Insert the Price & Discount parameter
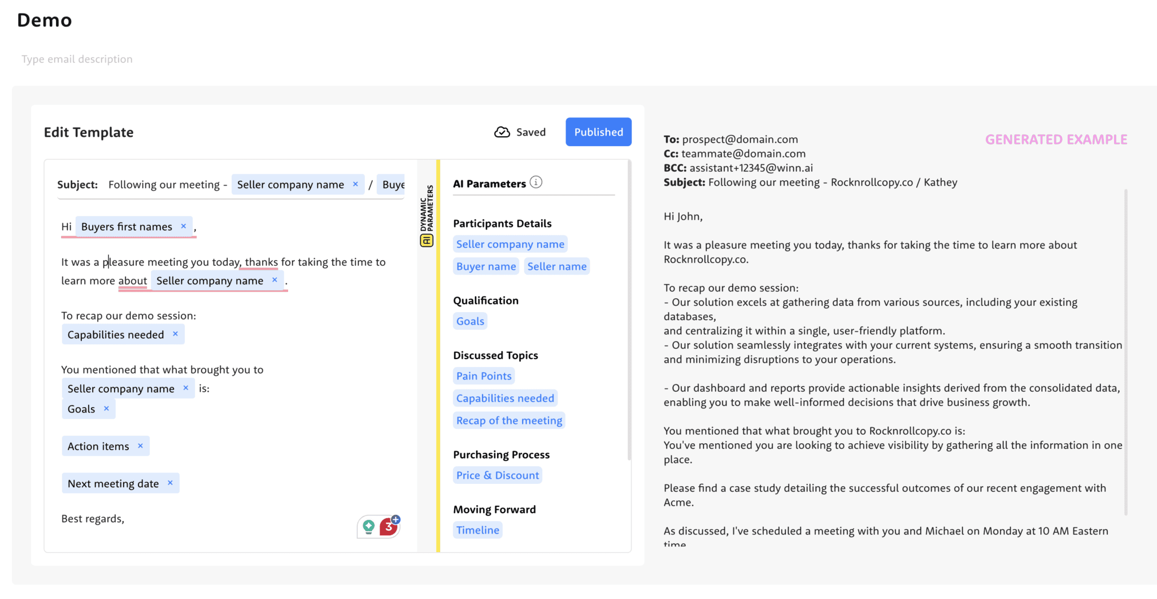Viewport: 1157px width, 599px height. point(498,475)
